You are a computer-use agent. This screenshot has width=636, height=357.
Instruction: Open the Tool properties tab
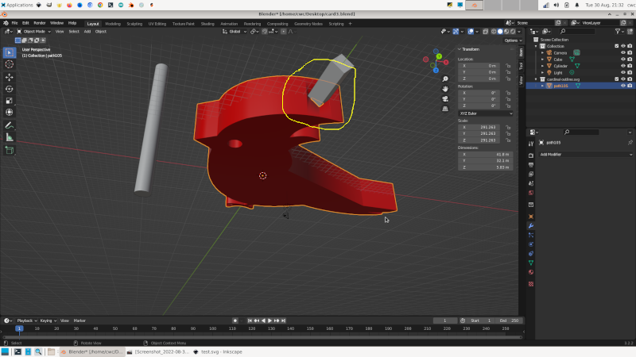(x=531, y=144)
